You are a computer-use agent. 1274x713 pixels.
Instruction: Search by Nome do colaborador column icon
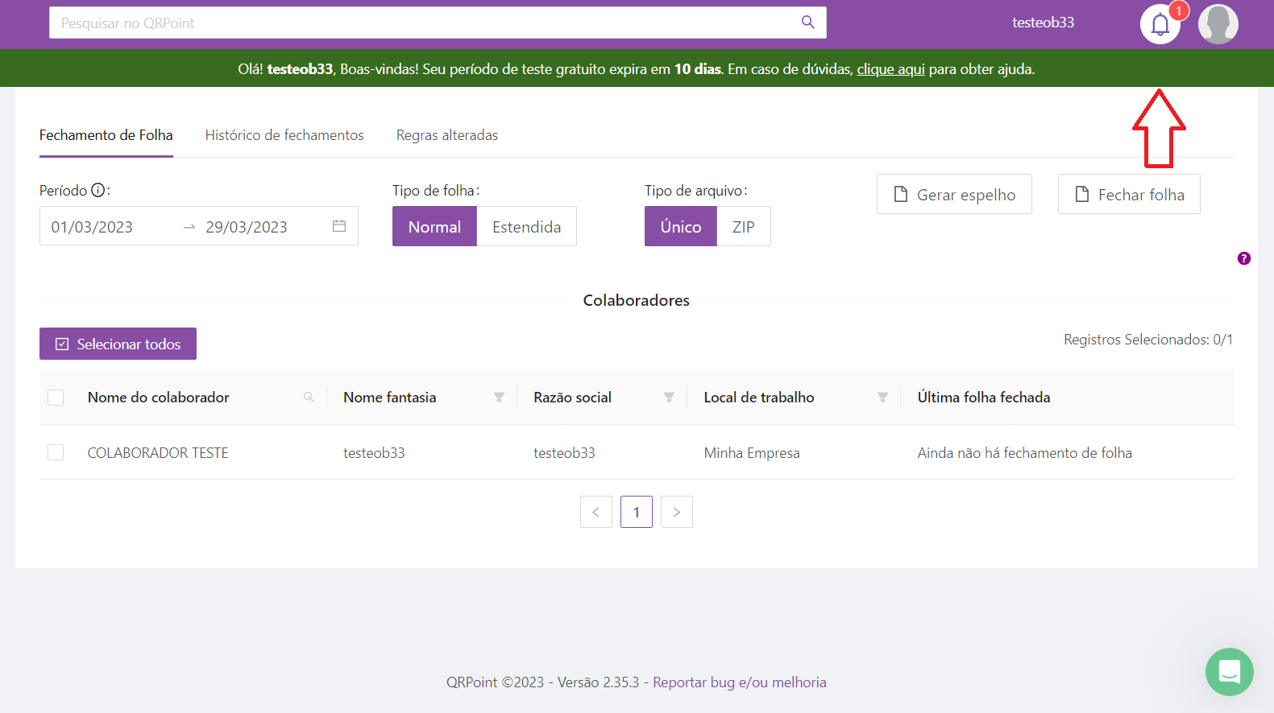[309, 398]
